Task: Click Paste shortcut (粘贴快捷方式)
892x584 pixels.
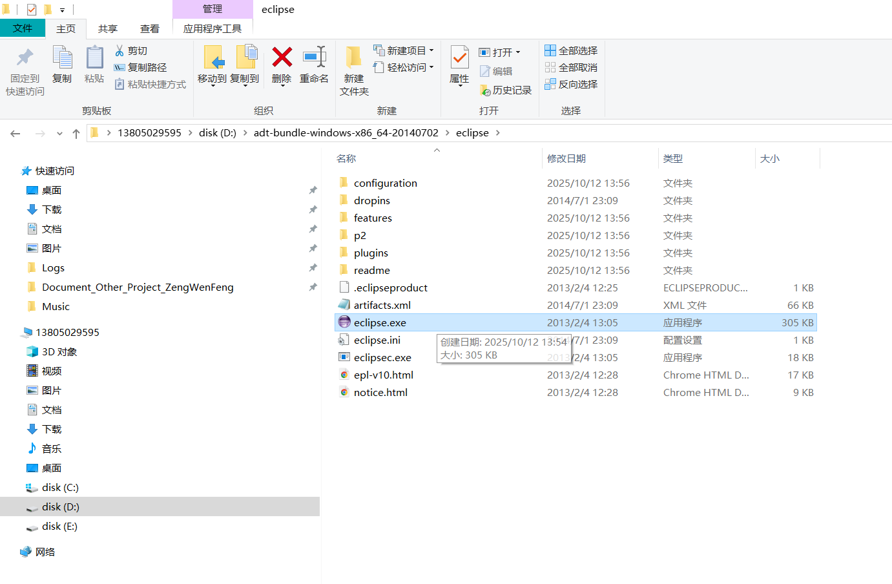Action: [150, 84]
